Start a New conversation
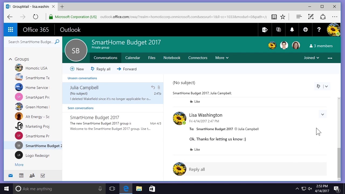This screenshot has width=345, height=194. pos(77,69)
